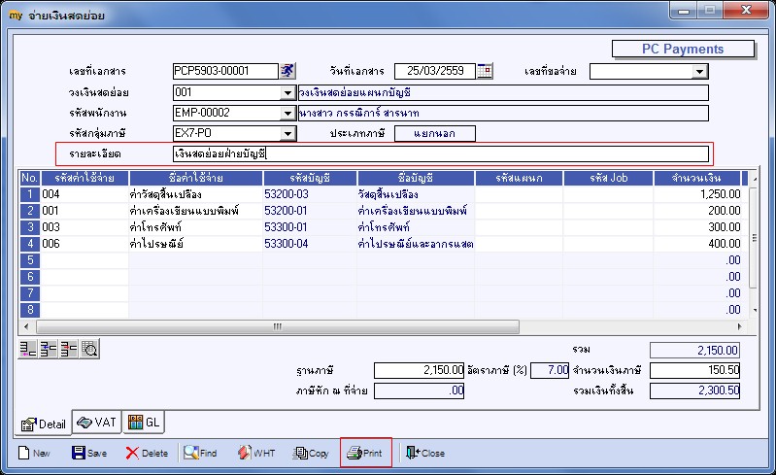Expand the employee code EMP-00002 dropdown
Image resolution: width=776 pixels, height=475 pixels.
click(x=287, y=114)
